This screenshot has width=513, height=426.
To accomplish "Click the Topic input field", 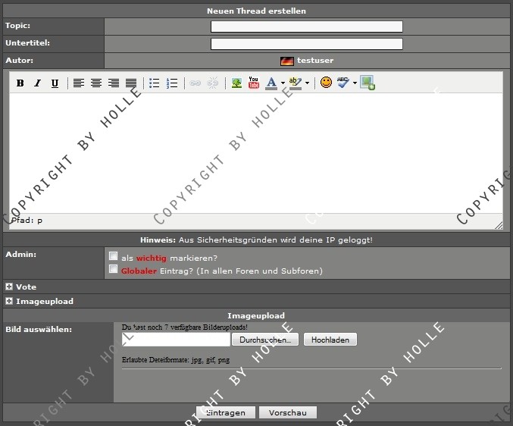I will [306, 27].
